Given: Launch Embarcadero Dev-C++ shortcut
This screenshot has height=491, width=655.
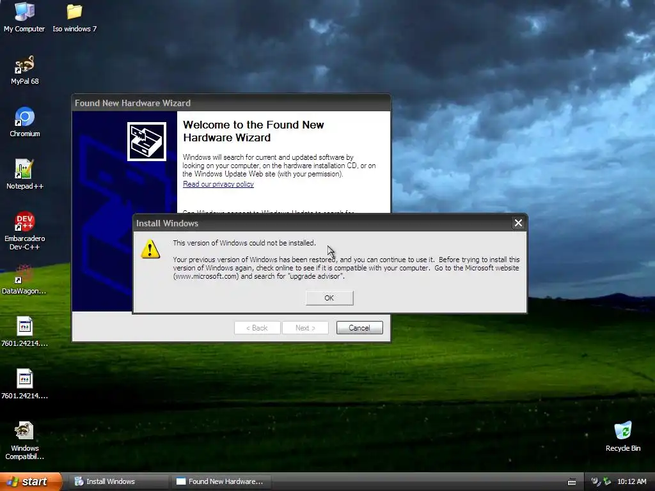Looking at the screenshot, I should (x=25, y=230).
